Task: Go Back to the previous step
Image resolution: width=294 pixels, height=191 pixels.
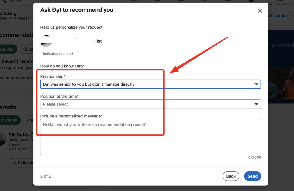Action: 231,176
